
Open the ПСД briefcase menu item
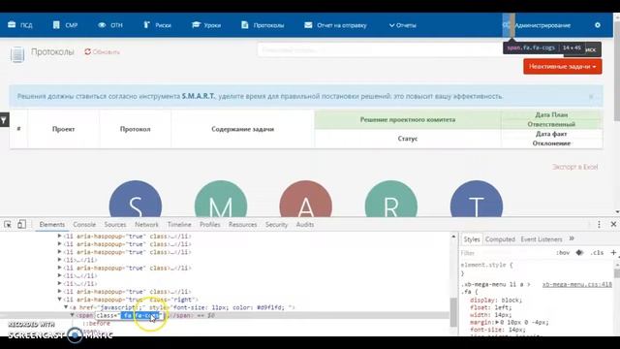(x=20, y=25)
